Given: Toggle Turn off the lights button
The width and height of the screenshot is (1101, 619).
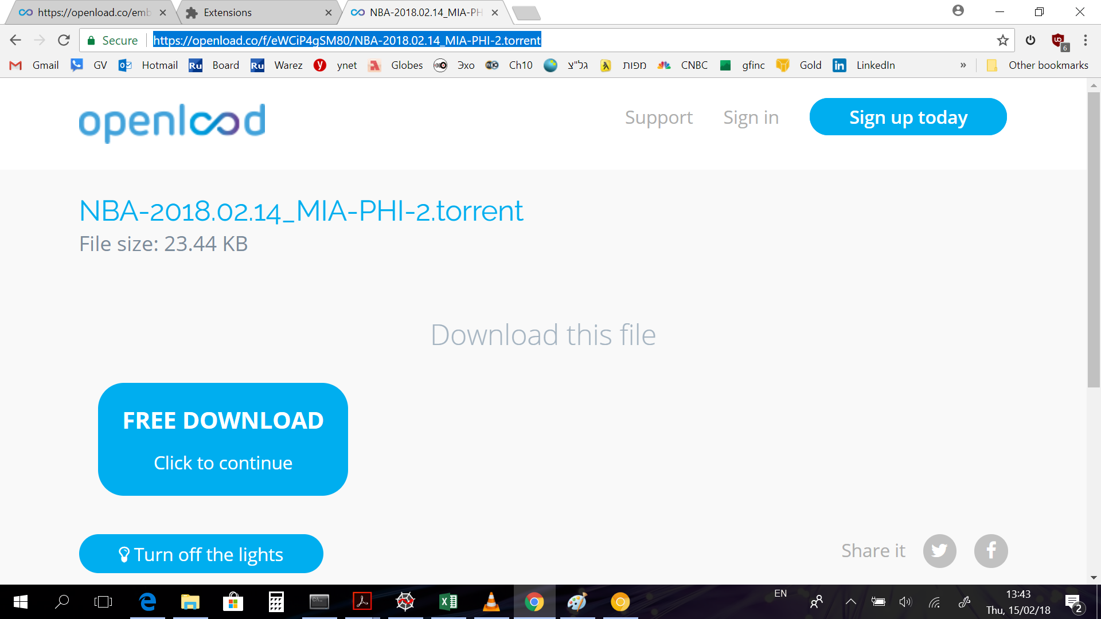Looking at the screenshot, I should click(200, 553).
